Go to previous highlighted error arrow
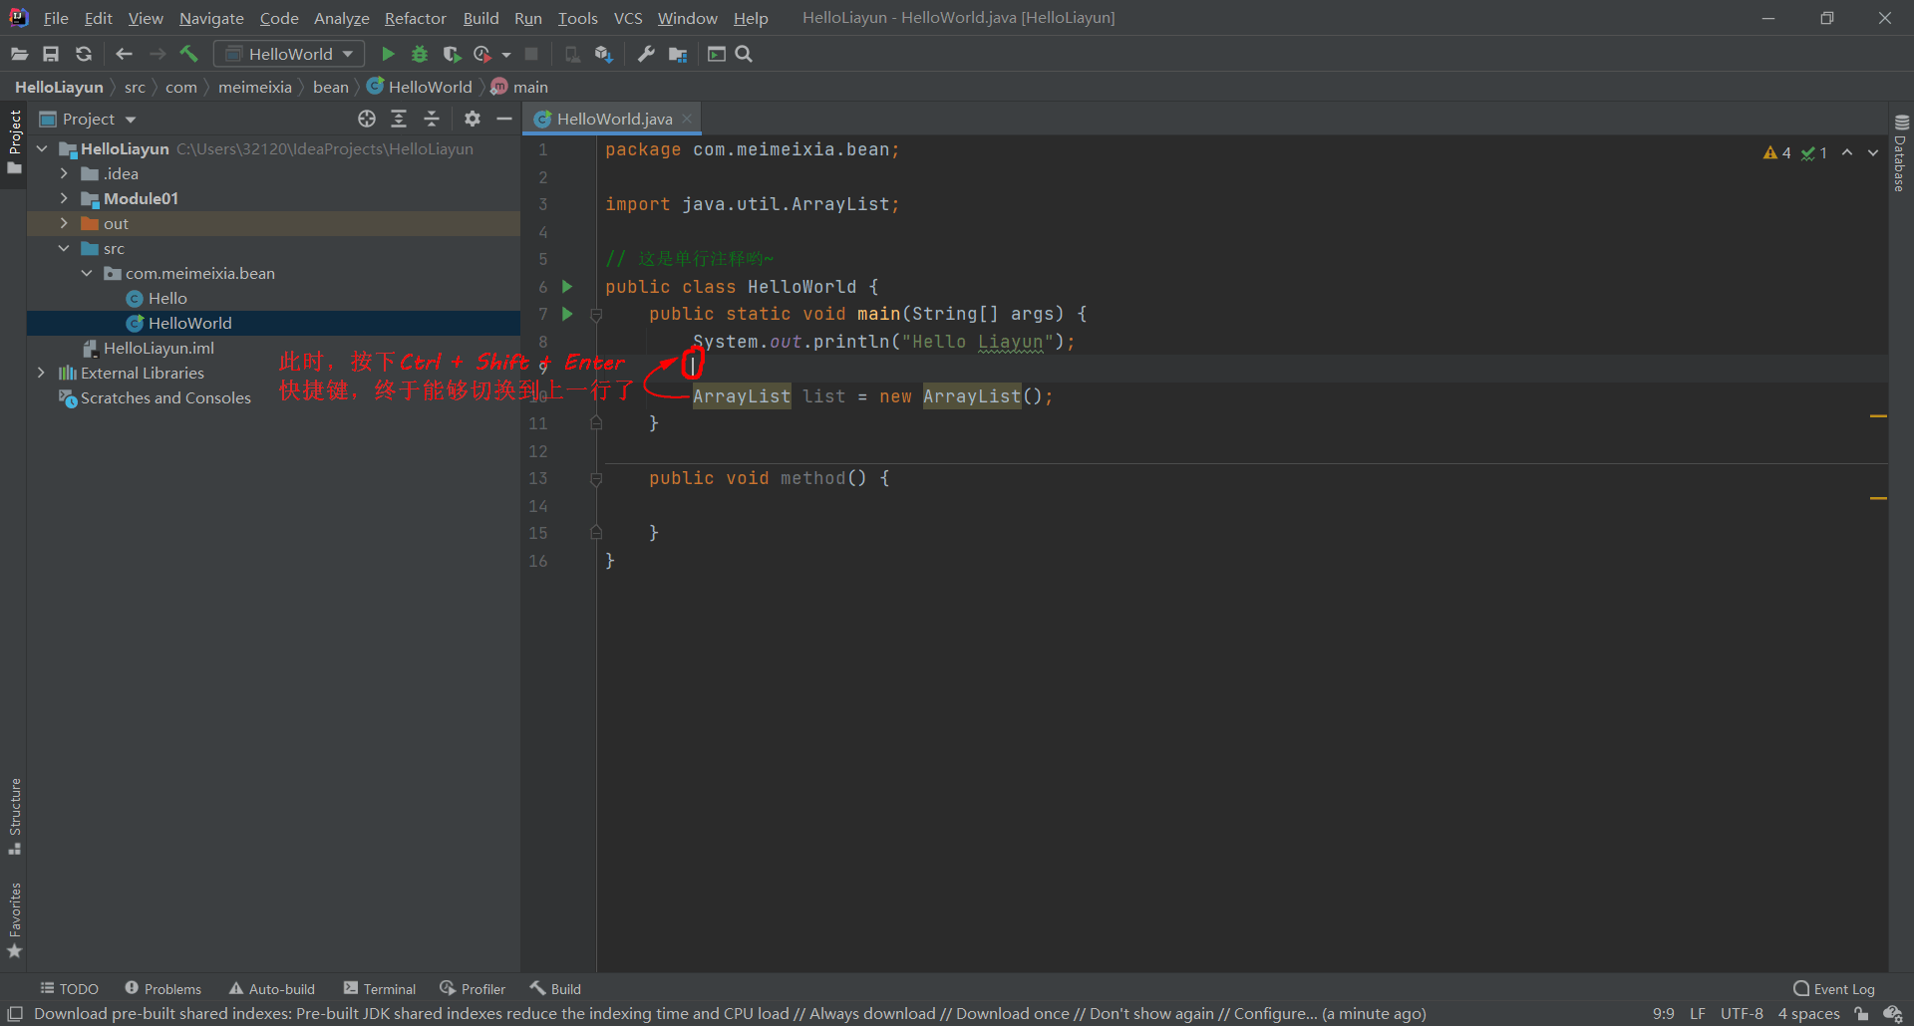The height and width of the screenshot is (1026, 1914). pyautogui.click(x=1847, y=152)
